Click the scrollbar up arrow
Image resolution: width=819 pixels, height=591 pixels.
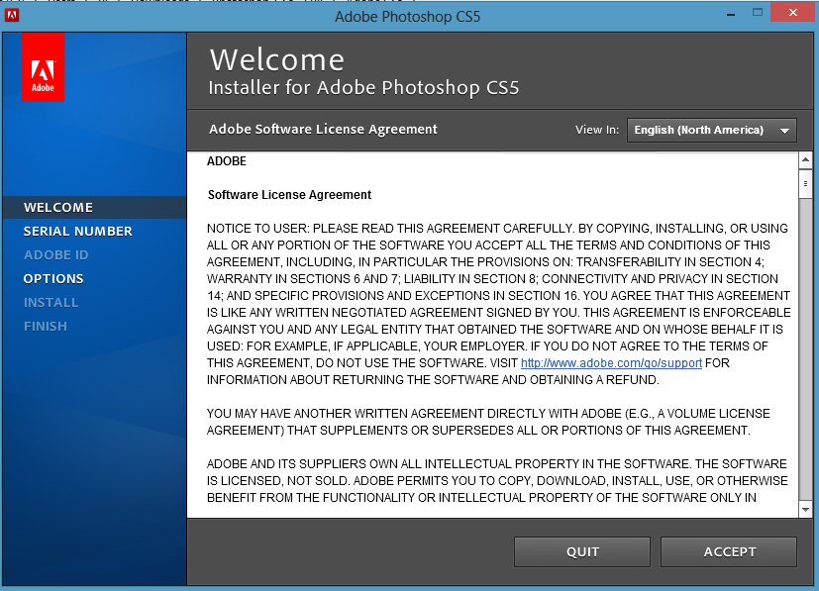point(805,160)
